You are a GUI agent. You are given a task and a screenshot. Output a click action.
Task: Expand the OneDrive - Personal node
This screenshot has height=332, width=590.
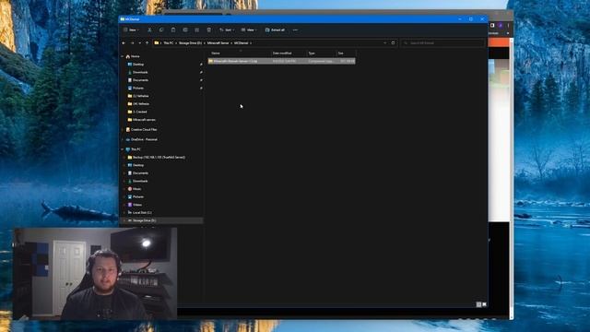pyautogui.click(x=122, y=139)
